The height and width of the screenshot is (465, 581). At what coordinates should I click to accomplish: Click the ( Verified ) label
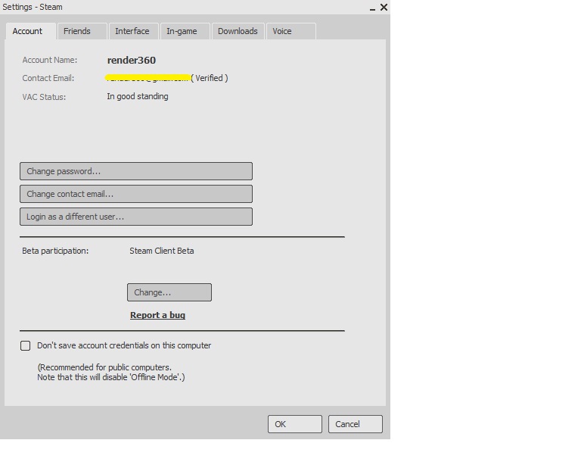pos(210,78)
